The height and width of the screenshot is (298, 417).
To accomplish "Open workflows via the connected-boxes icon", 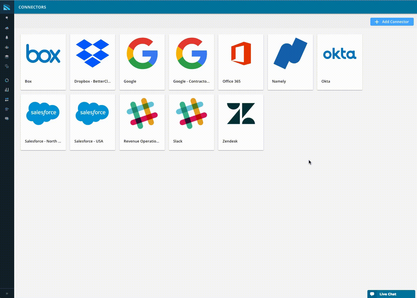I will coord(7,66).
